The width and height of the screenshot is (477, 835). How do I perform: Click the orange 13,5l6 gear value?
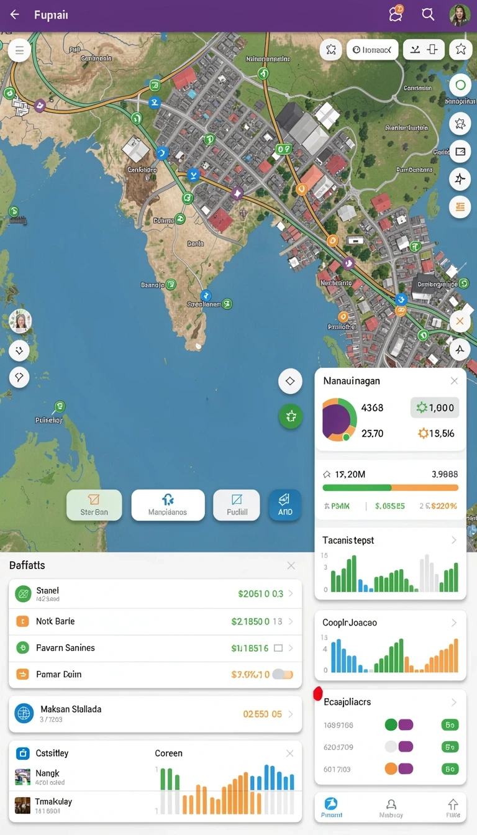coord(437,434)
